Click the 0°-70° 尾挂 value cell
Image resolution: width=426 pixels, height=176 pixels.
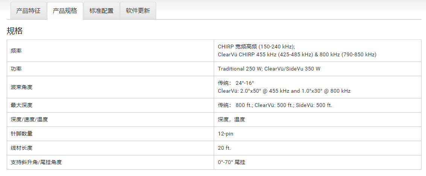[x=231, y=162]
